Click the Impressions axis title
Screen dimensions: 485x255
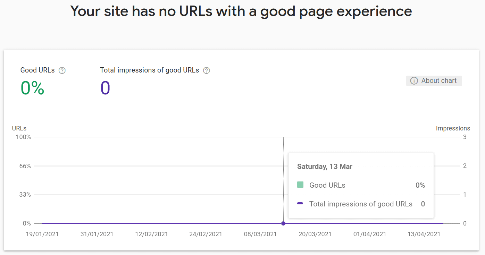[x=453, y=128]
